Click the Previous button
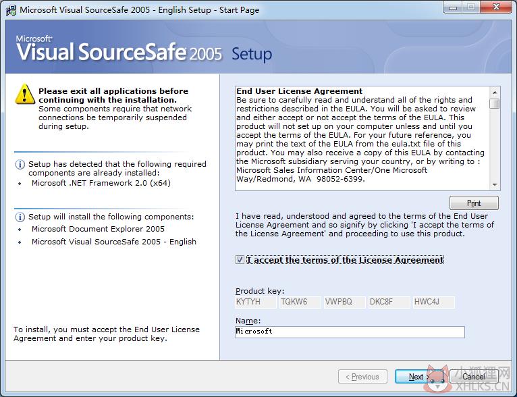Viewport: 517px width, 397px height. click(362, 377)
